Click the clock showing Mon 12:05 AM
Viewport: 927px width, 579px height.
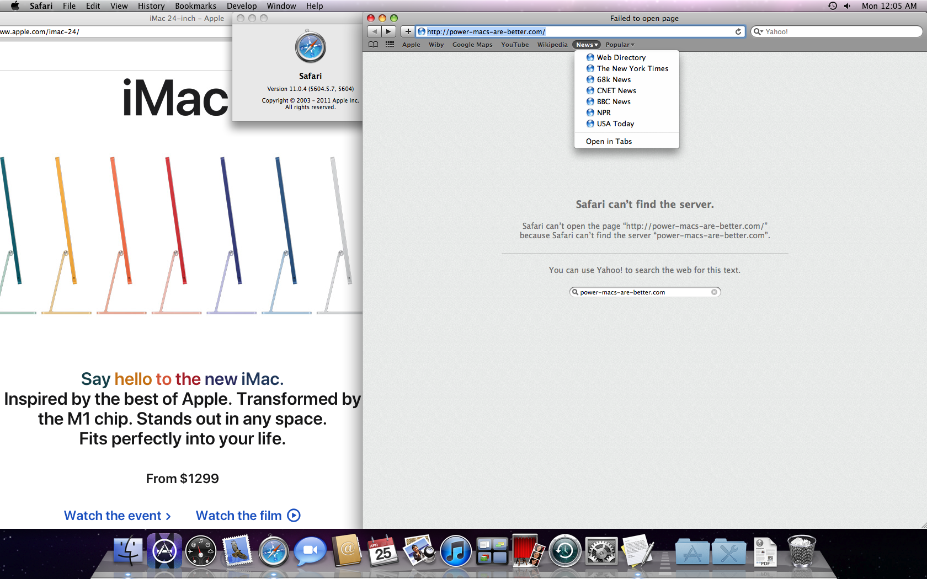[889, 6]
